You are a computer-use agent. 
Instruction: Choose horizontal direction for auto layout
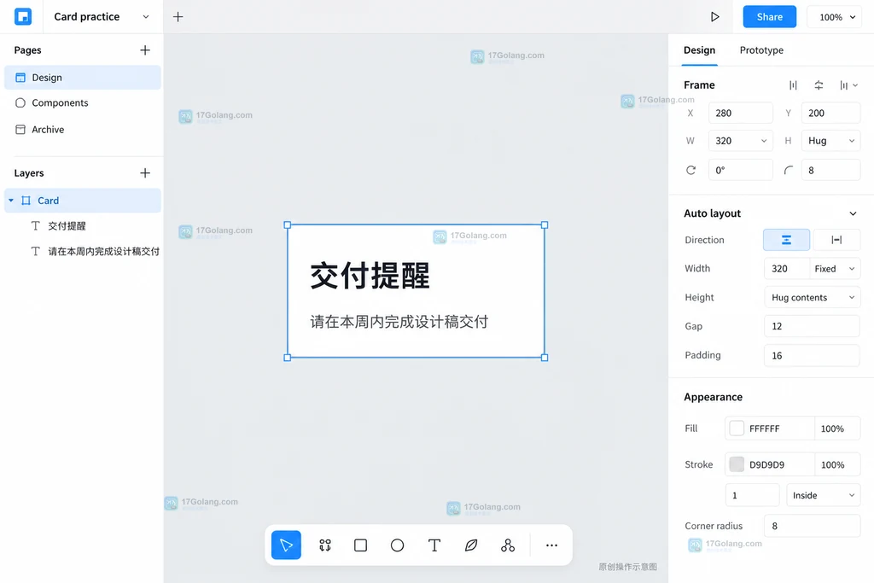point(836,240)
